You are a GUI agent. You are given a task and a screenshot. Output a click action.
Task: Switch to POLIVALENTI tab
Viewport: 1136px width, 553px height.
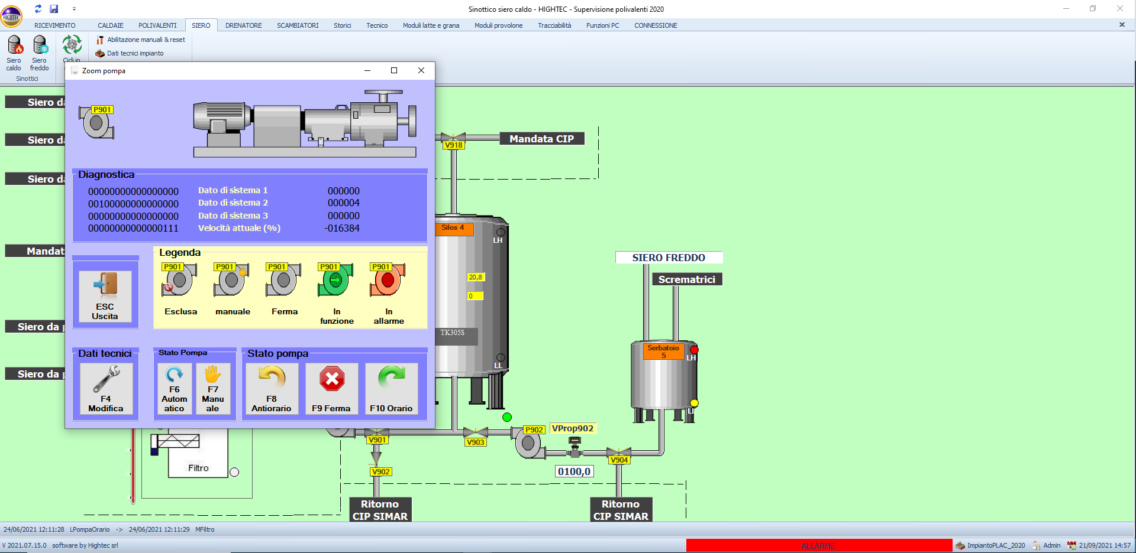157,25
